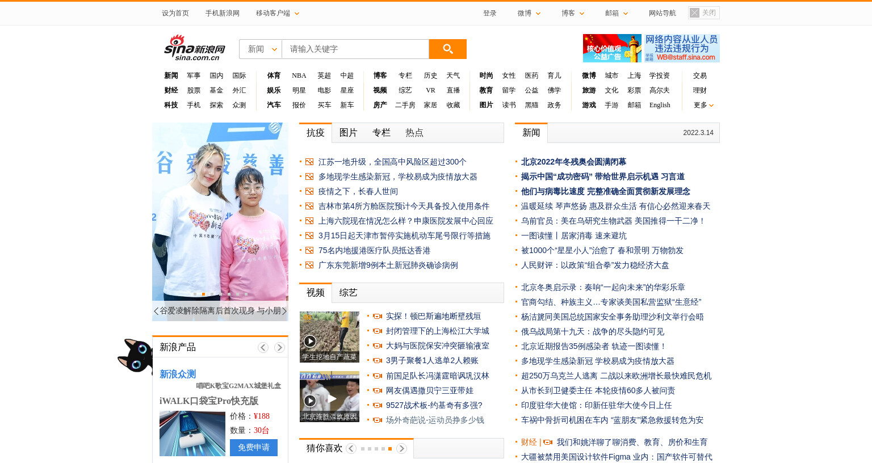Open the 新闻 search category dropdown
The image size is (872, 463).
261,49
